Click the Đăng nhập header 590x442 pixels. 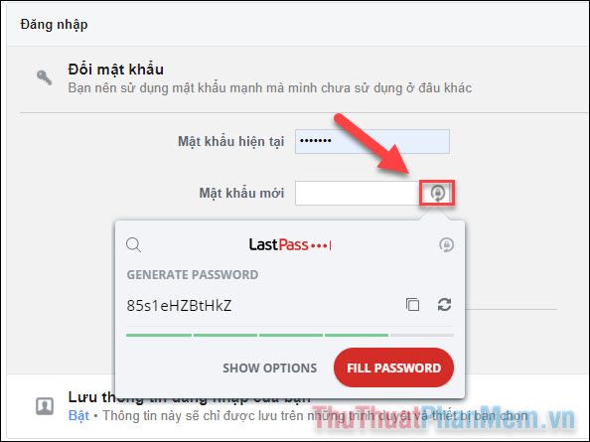tap(55, 25)
